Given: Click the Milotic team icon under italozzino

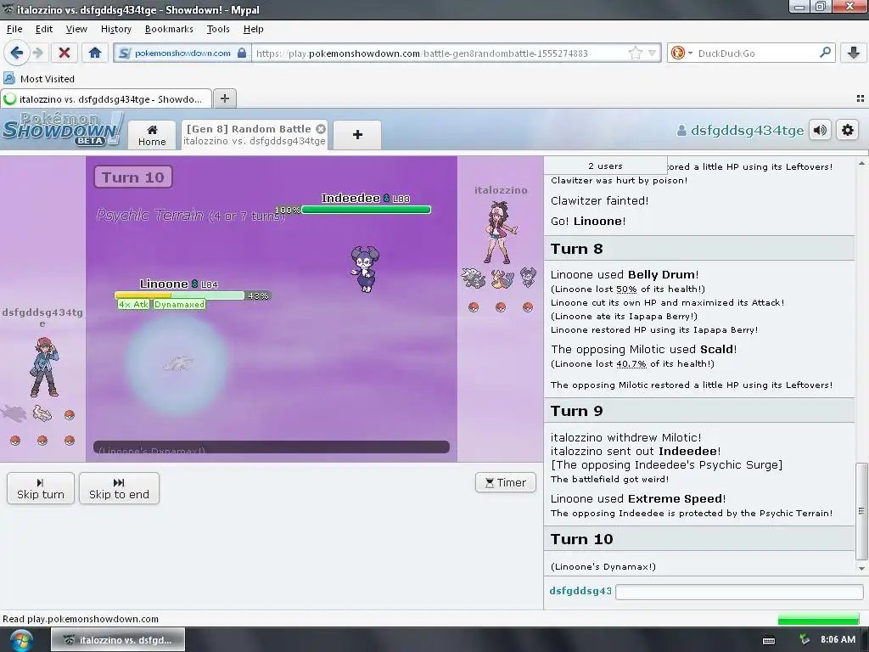Looking at the screenshot, I should pyautogui.click(x=502, y=278).
